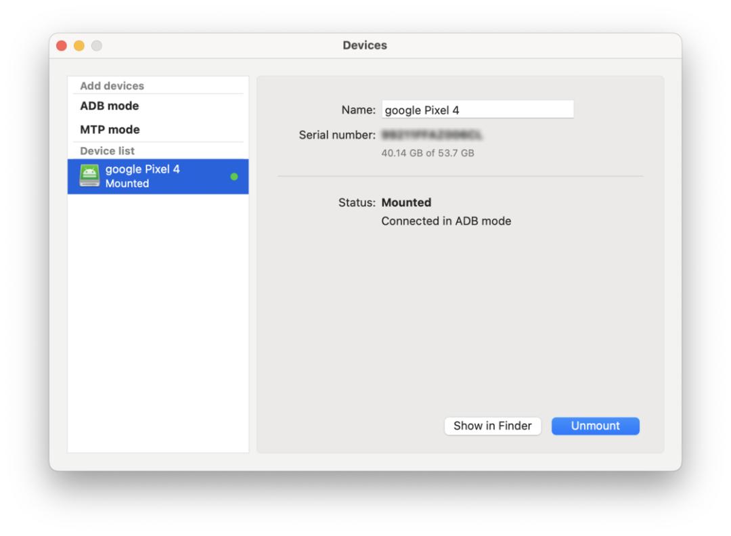Click the Devices window title
The width and height of the screenshot is (731, 536).
[365, 45]
